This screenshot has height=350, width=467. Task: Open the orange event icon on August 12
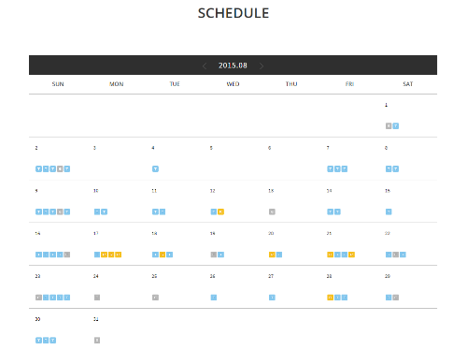[220, 211]
